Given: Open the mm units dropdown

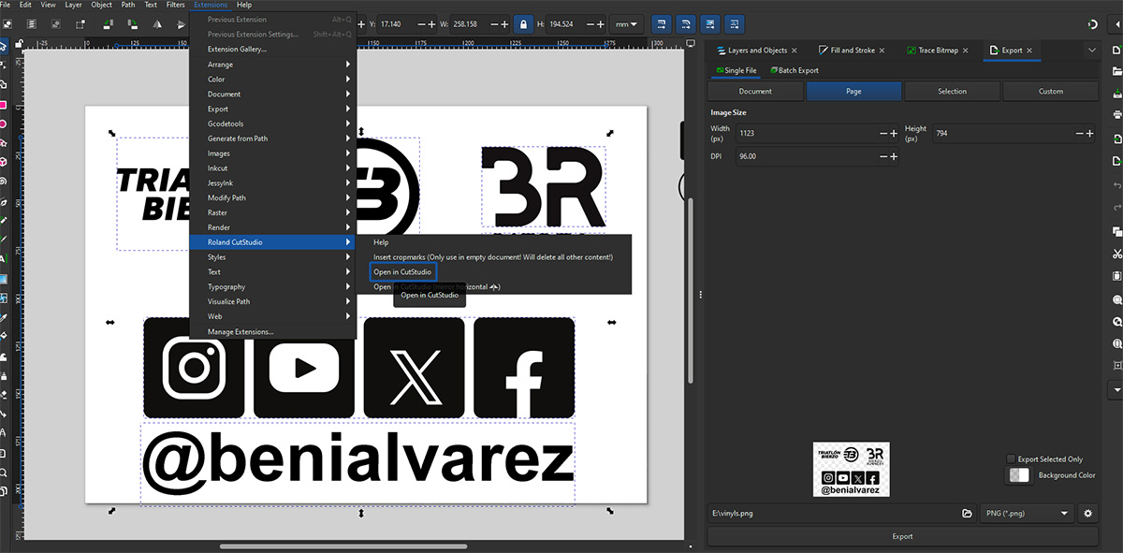Looking at the screenshot, I should tap(625, 26).
